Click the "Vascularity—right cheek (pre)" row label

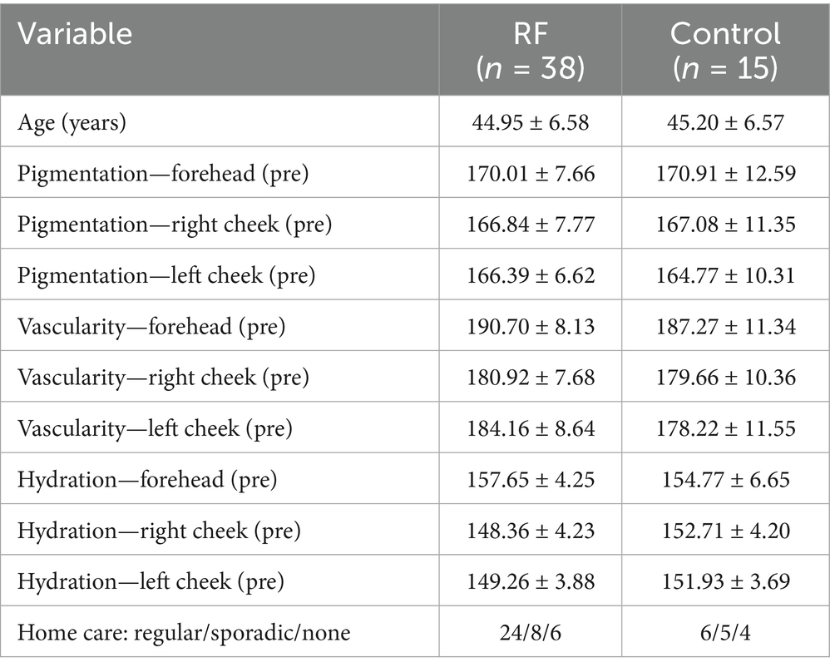[152, 378]
